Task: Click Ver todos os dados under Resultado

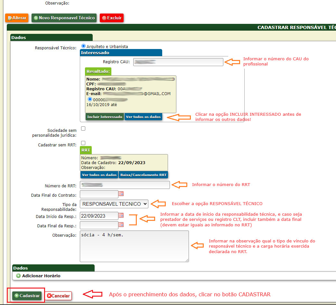Action: [x=143, y=117]
